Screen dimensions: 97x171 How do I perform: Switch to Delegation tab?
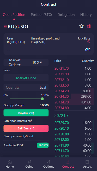(66, 15)
